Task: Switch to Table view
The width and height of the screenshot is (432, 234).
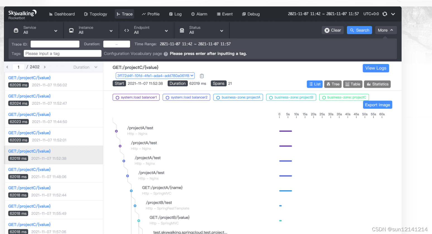Action: tap(353, 84)
